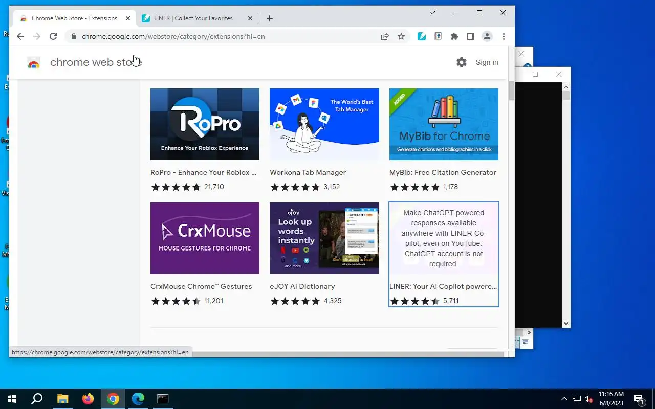
Task: Close the Chrome Web Store tab
Action: click(128, 18)
